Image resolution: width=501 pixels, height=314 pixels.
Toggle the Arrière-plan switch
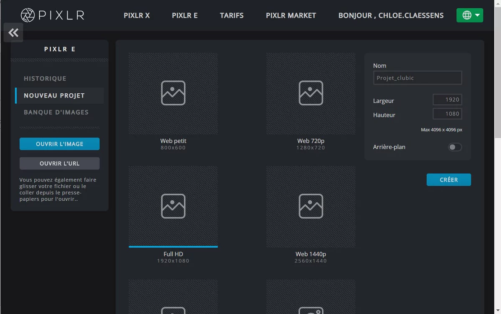point(455,147)
